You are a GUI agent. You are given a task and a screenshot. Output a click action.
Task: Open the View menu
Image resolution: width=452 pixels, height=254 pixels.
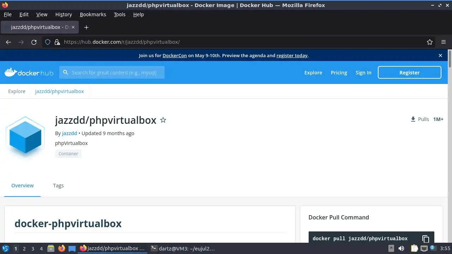(42, 14)
